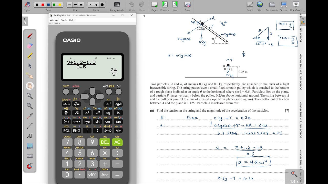The width and height of the screenshot is (328, 184).
Task: Open the Backgrounds picker
Action: [117, 5]
